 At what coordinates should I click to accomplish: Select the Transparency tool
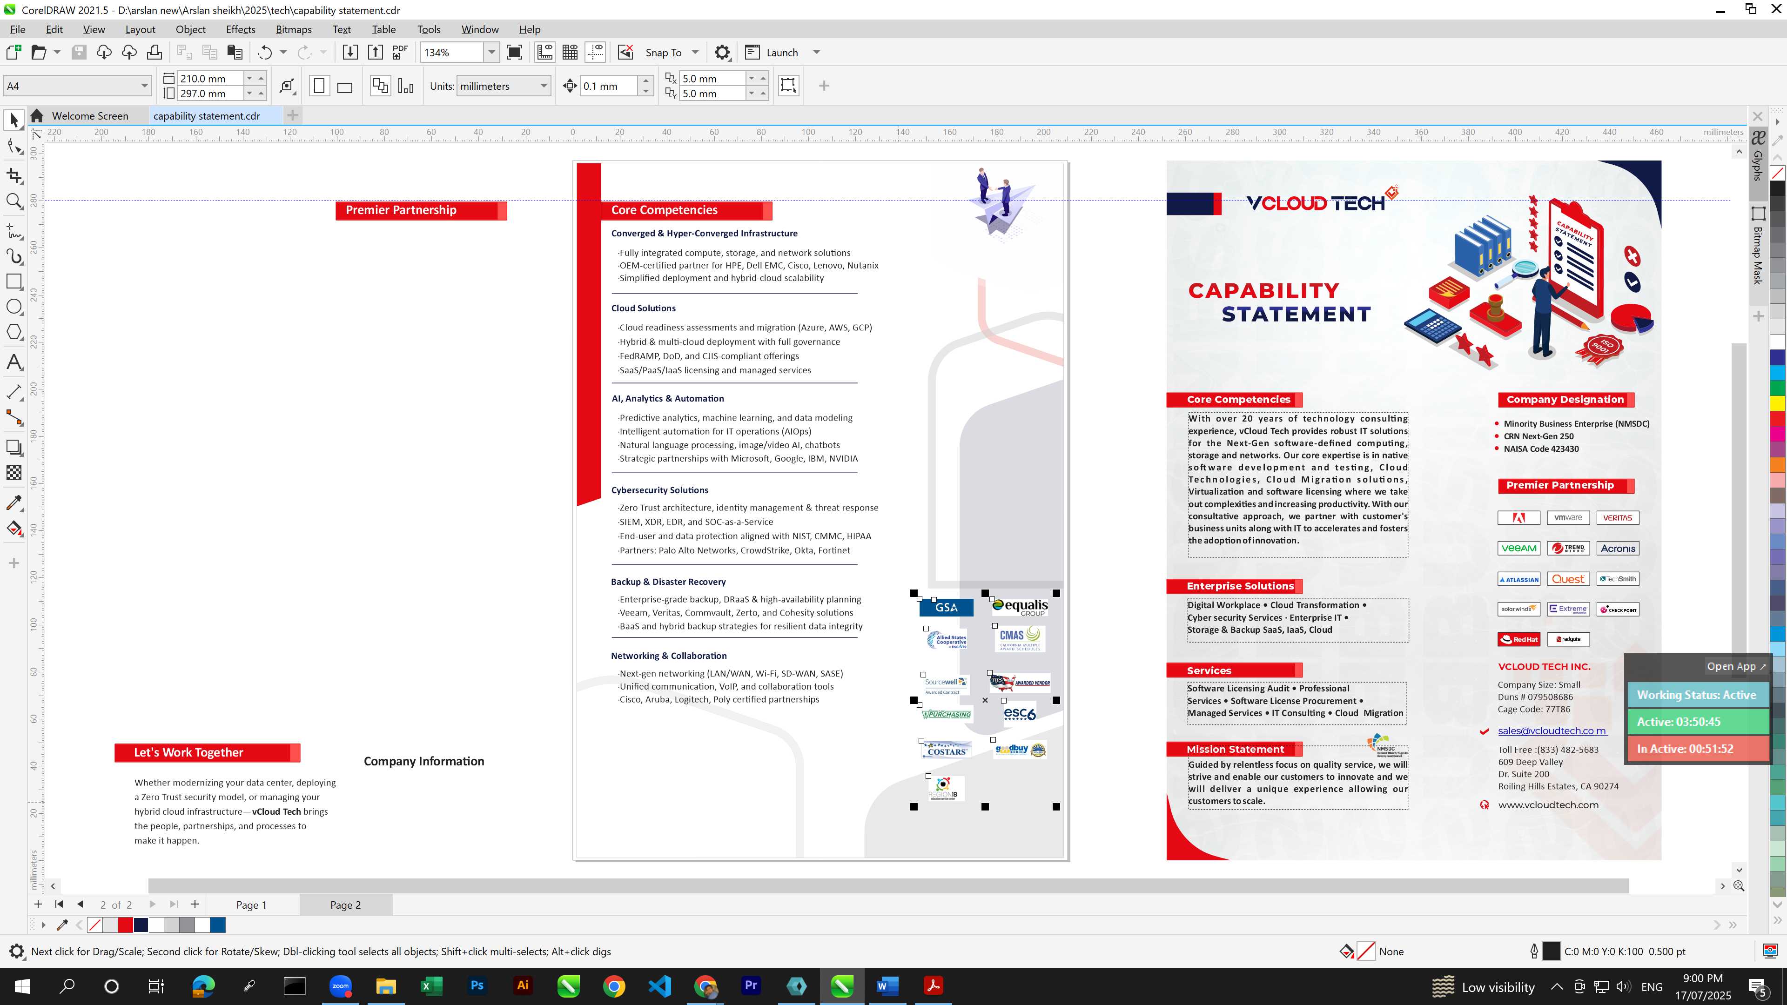tap(14, 473)
